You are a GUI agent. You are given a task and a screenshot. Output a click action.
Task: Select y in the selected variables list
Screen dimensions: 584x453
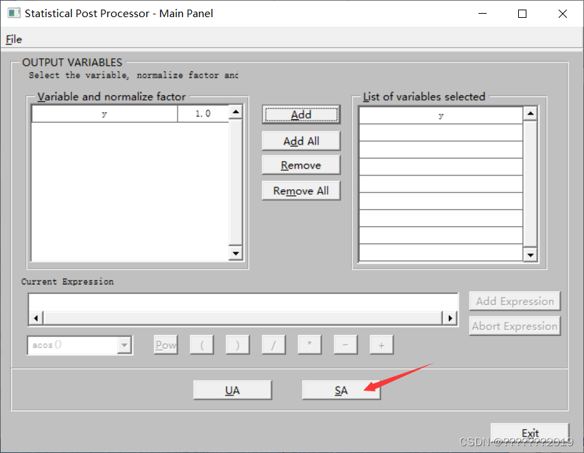(x=441, y=116)
